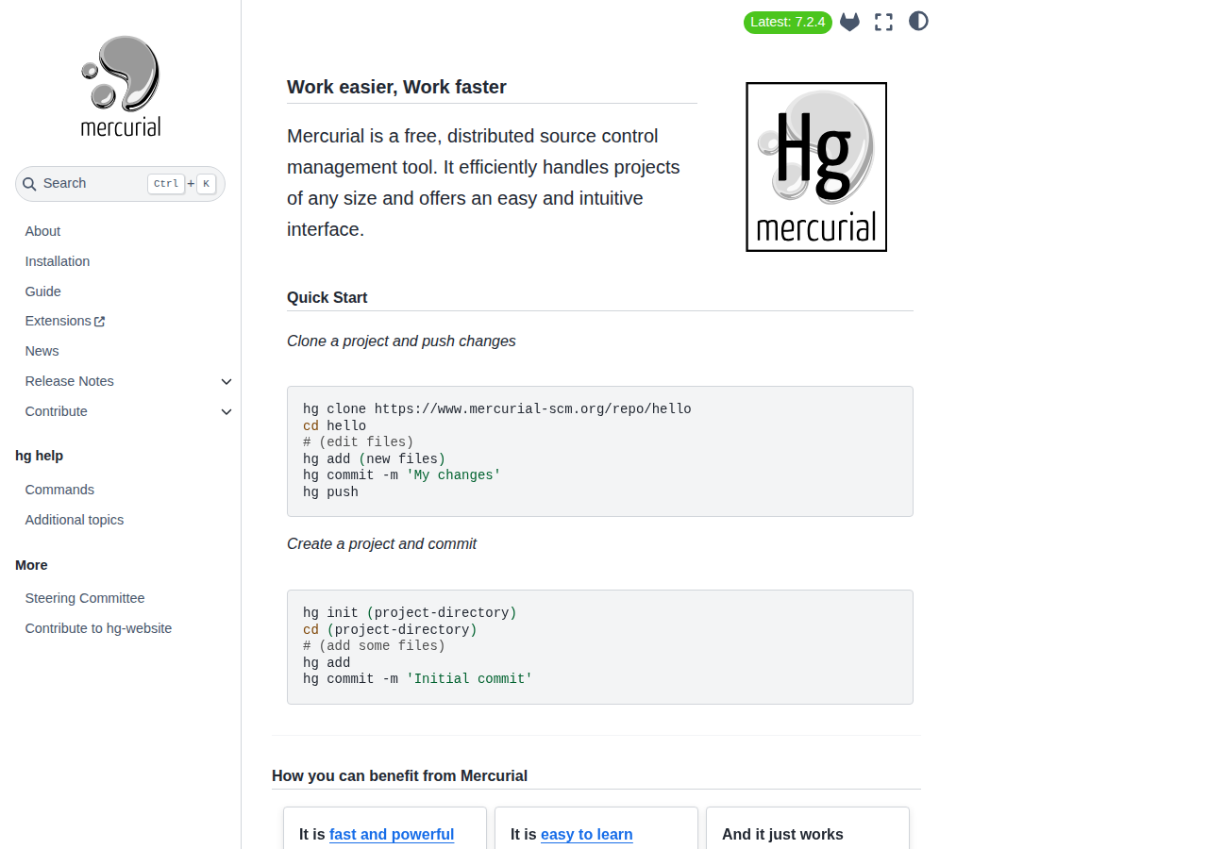Screen dimensions: 1208x849
Task: Click the 'Quick Start' heading
Action: pyautogui.click(x=327, y=298)
